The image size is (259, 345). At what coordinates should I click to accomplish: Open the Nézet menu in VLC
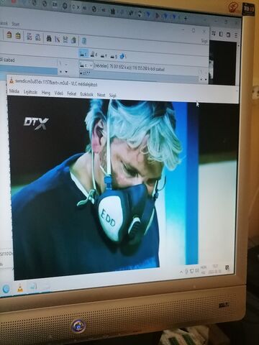(101, 95)
